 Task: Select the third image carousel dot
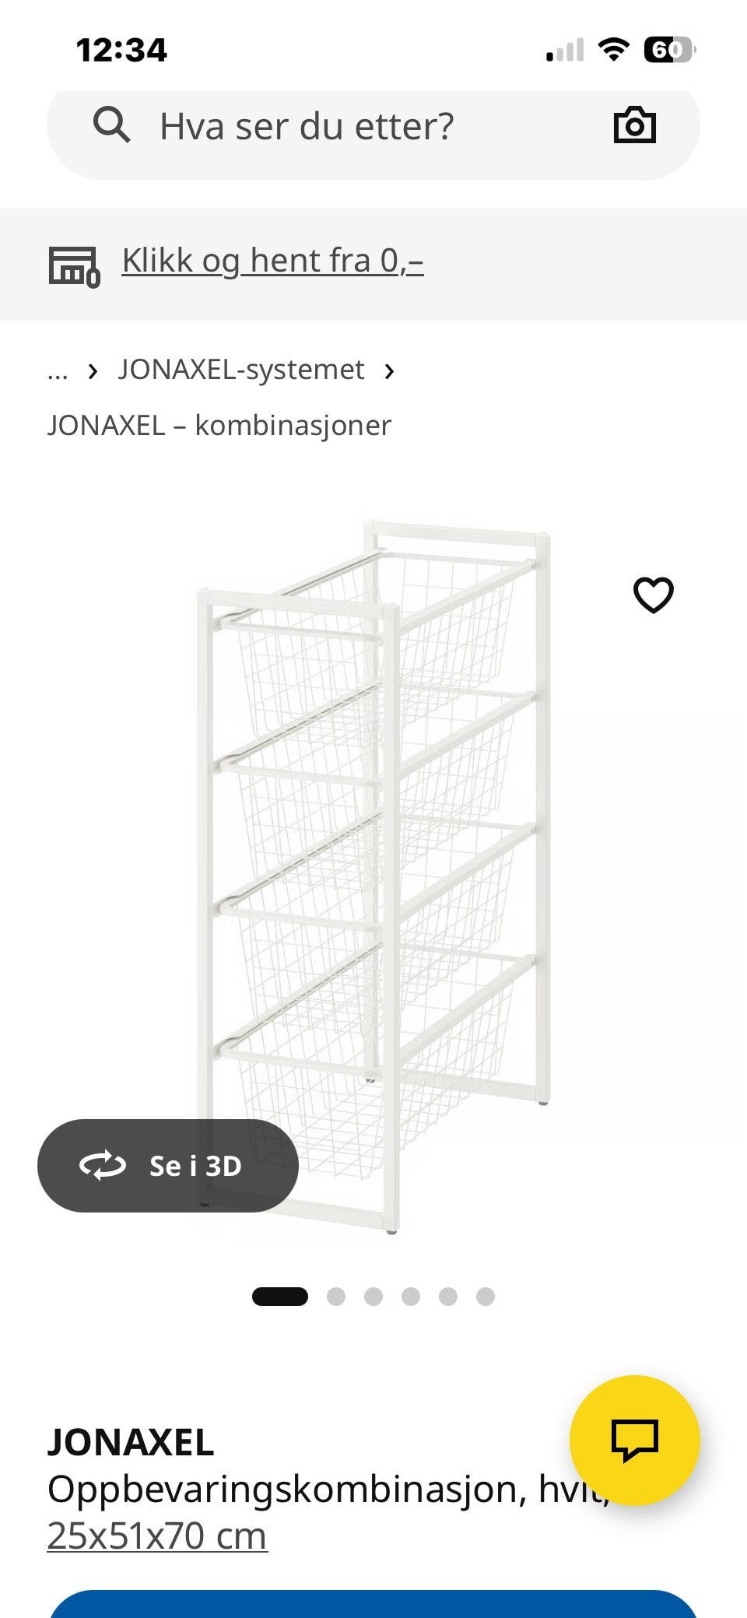373,1297
